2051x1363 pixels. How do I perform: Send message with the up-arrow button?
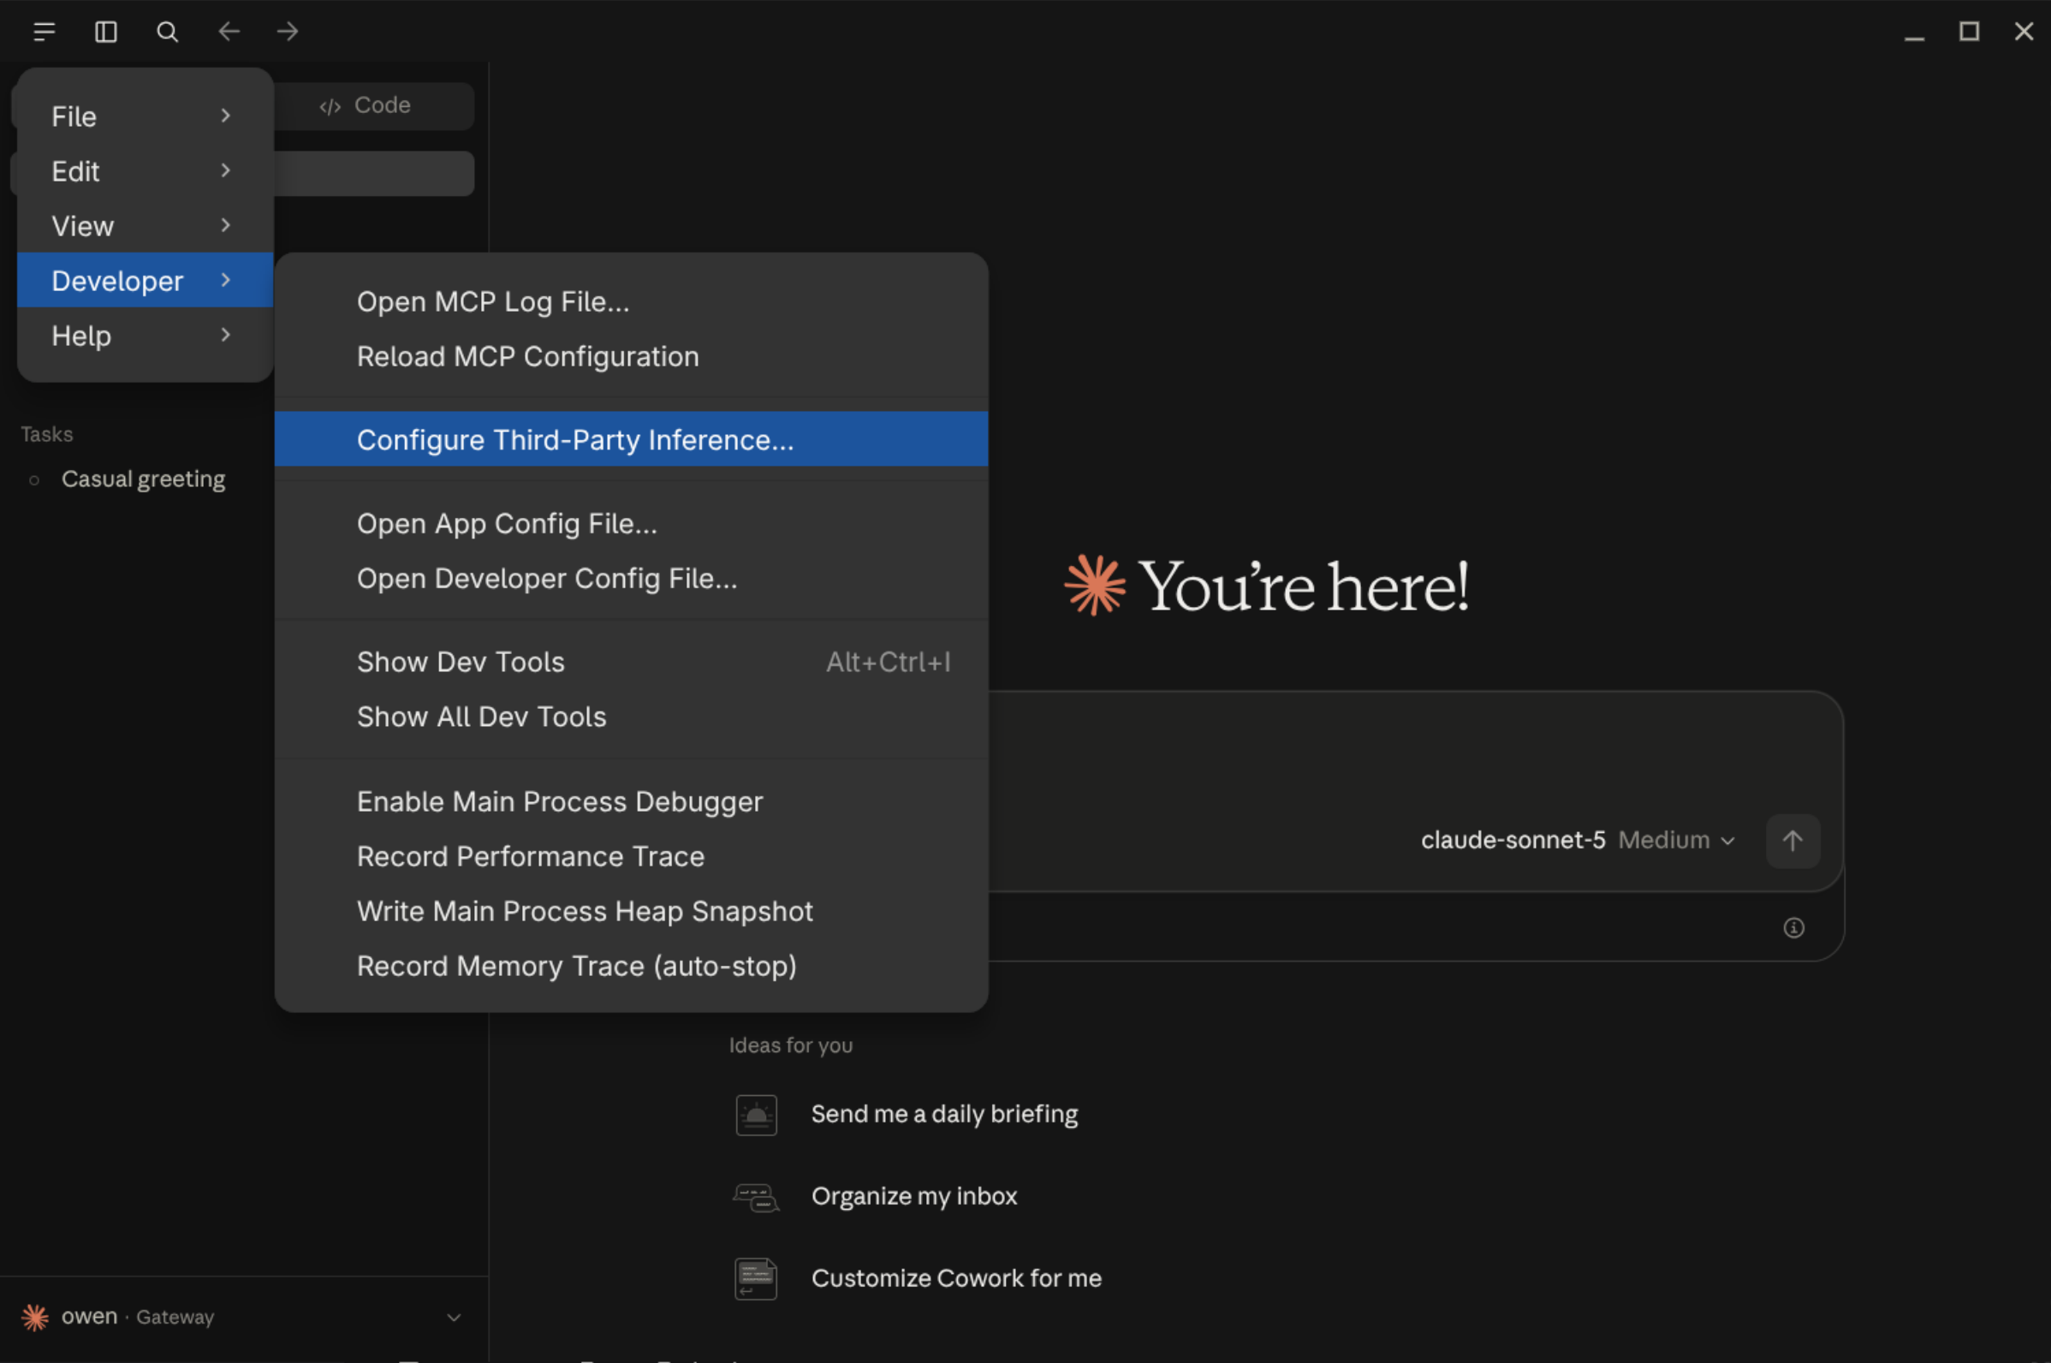pyautogui.click(x=1792, y=841)
